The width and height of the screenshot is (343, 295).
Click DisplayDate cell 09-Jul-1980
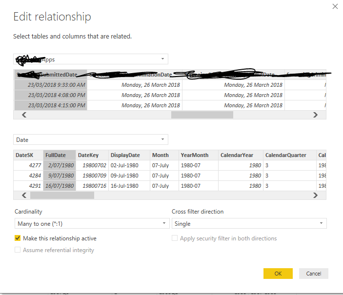[129, 176]
